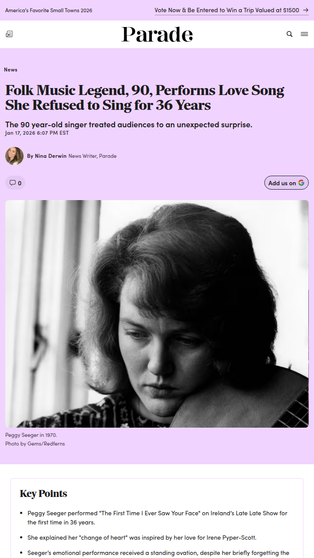
Task: Open the Vote Now trip contest link
Action: click(232, 10)
